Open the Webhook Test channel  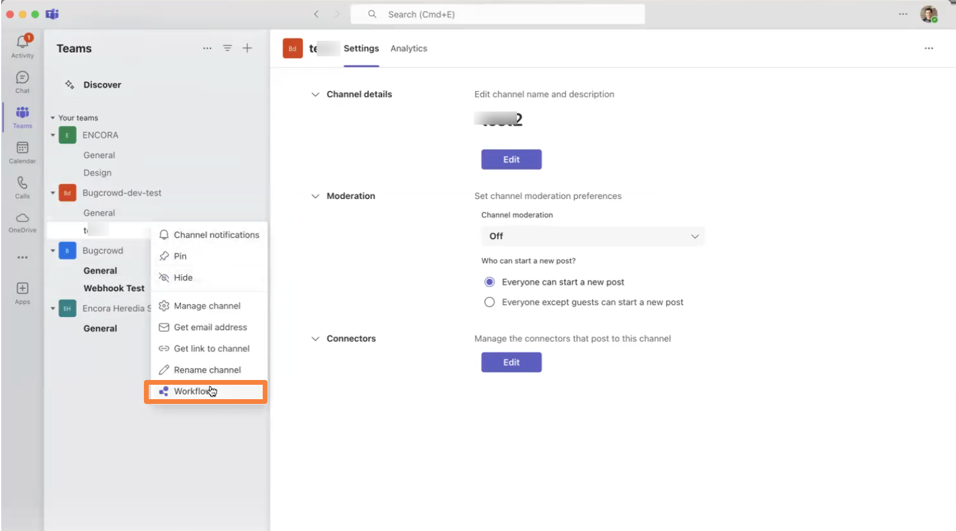point(114,288)
